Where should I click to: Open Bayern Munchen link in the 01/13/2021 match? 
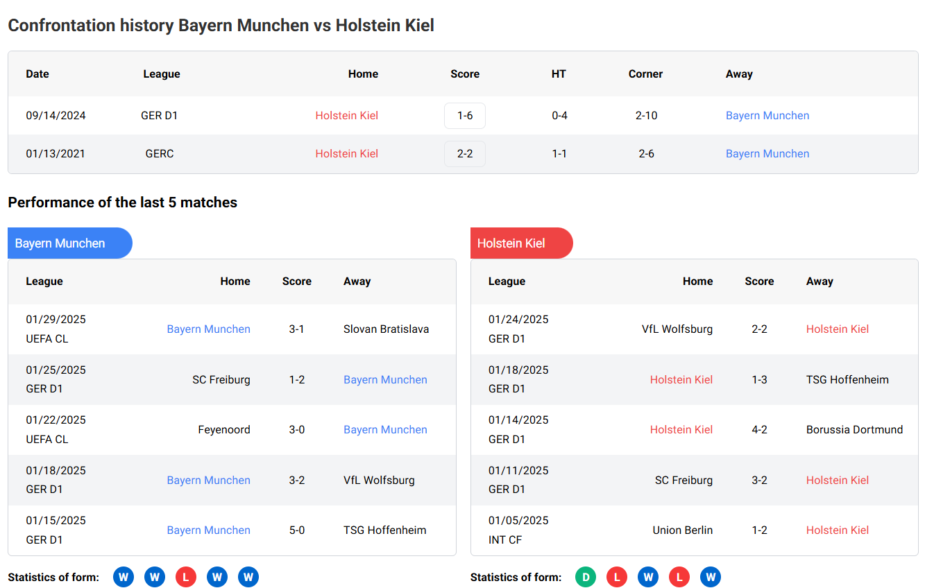coord(767,154)
